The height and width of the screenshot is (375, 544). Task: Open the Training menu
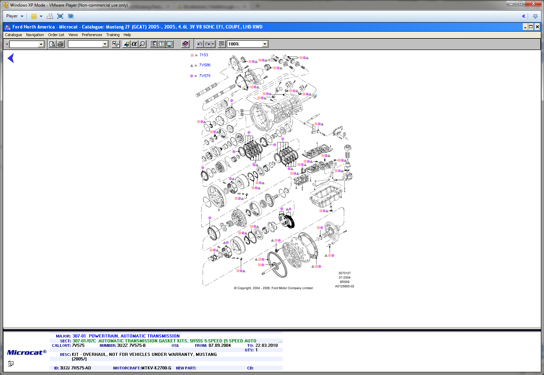(113, 35)
